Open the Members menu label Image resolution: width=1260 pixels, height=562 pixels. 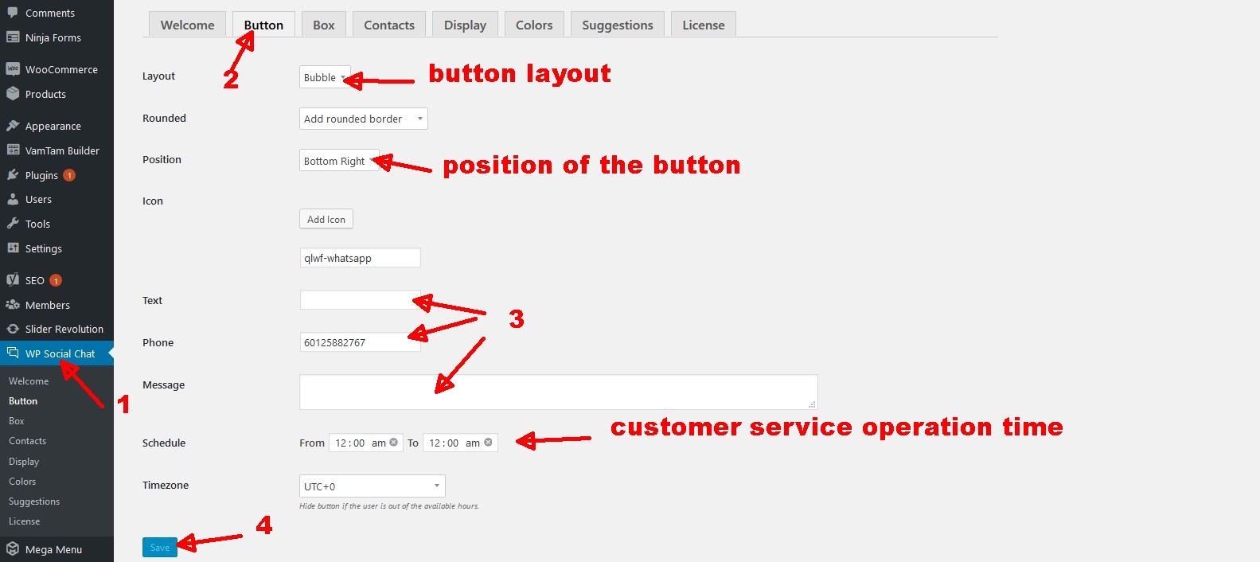48,306
